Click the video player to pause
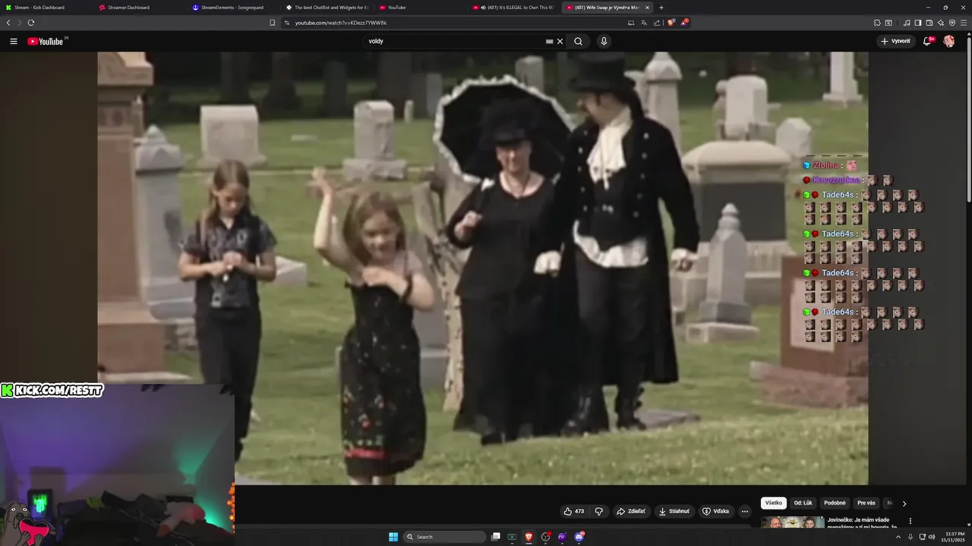This screenshot has height=546, width=972. click(x=482, y=268)
